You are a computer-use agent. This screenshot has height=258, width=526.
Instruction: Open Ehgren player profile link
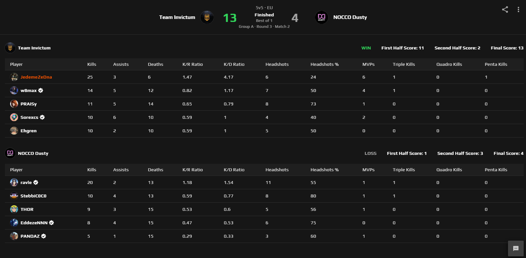click(x=29, y=131)
